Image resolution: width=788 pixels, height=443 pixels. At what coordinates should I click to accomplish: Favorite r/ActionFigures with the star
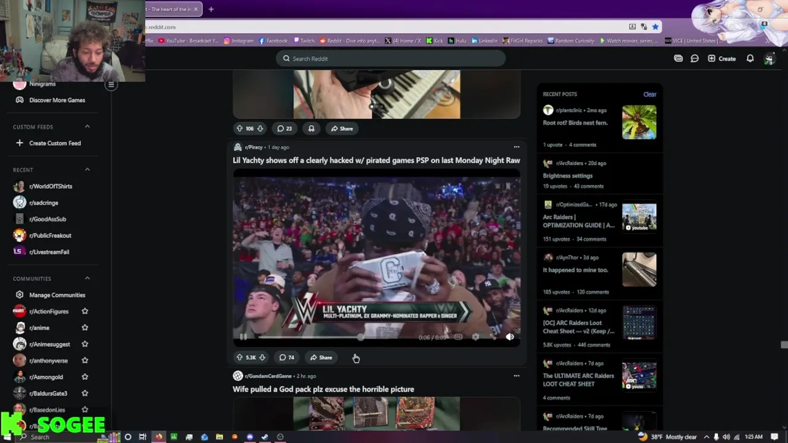click(85, 311)
